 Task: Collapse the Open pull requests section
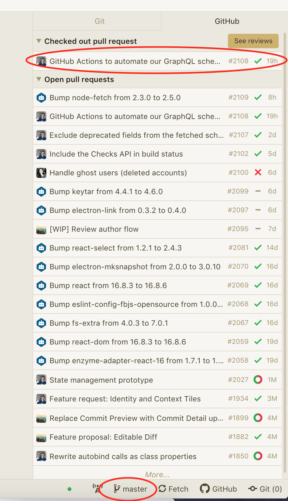pos(39,79)
